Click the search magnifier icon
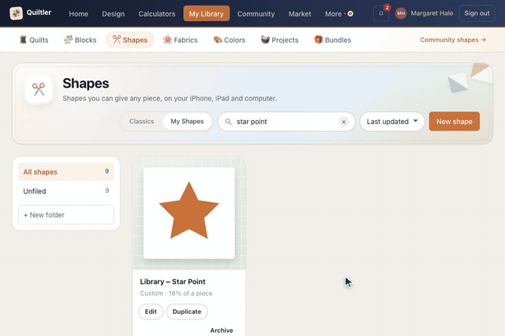 pos(228,122)
